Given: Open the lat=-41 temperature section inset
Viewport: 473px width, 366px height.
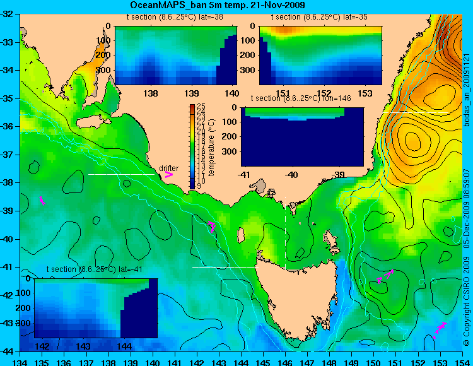Looking at the screenshot, I should coord(96,308).
